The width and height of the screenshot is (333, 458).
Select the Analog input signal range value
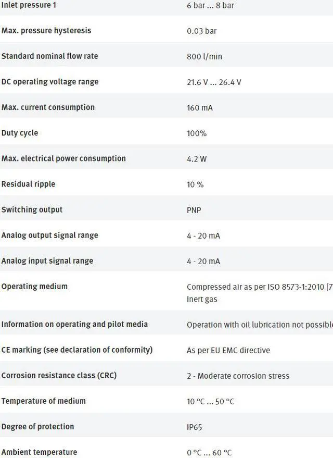[x=203, y=261]
